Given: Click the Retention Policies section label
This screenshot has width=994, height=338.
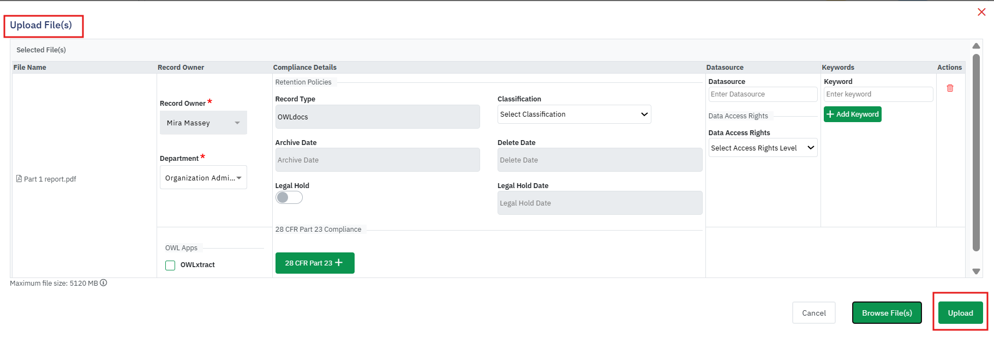Looking at the screenshot, I should pyautogui.click(x=303, y=82).
